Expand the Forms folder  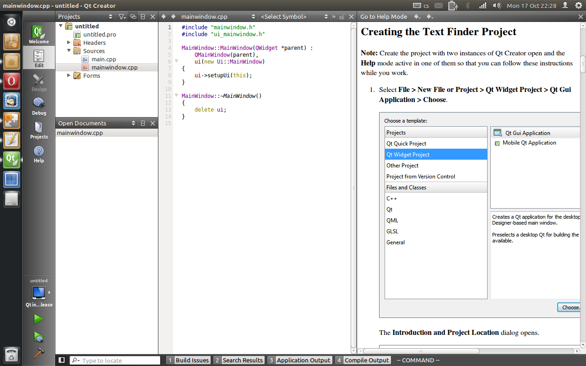tap(69, 75)
